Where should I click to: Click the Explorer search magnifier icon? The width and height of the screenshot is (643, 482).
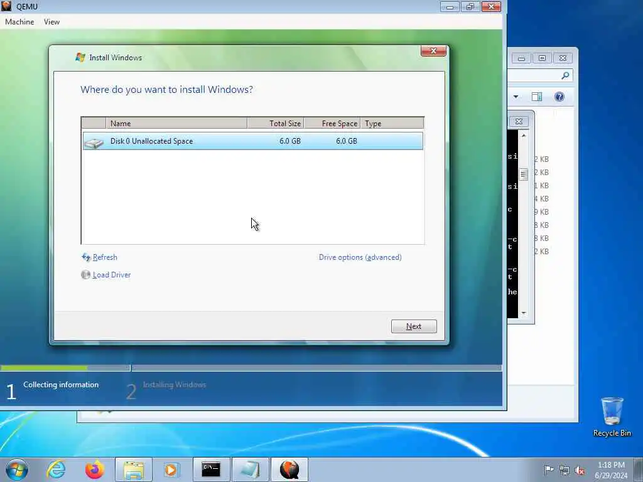(566, 75)
